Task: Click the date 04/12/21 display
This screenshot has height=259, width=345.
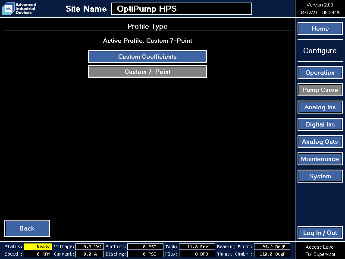Action: coord(308,13)
